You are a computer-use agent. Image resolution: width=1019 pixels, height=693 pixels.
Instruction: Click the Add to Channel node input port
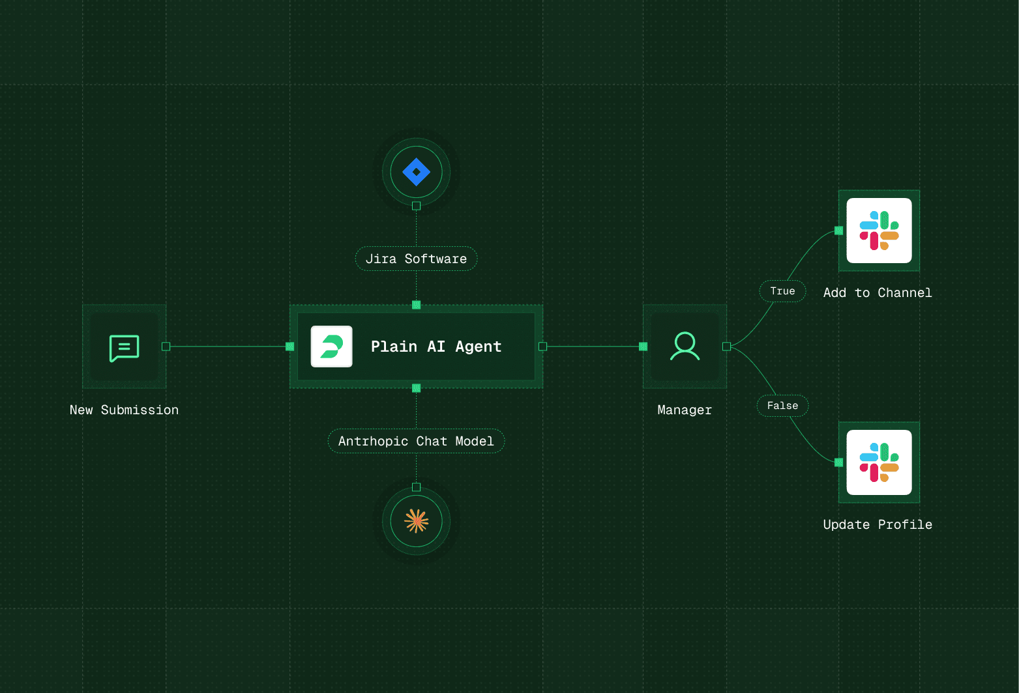click(839, 231)
